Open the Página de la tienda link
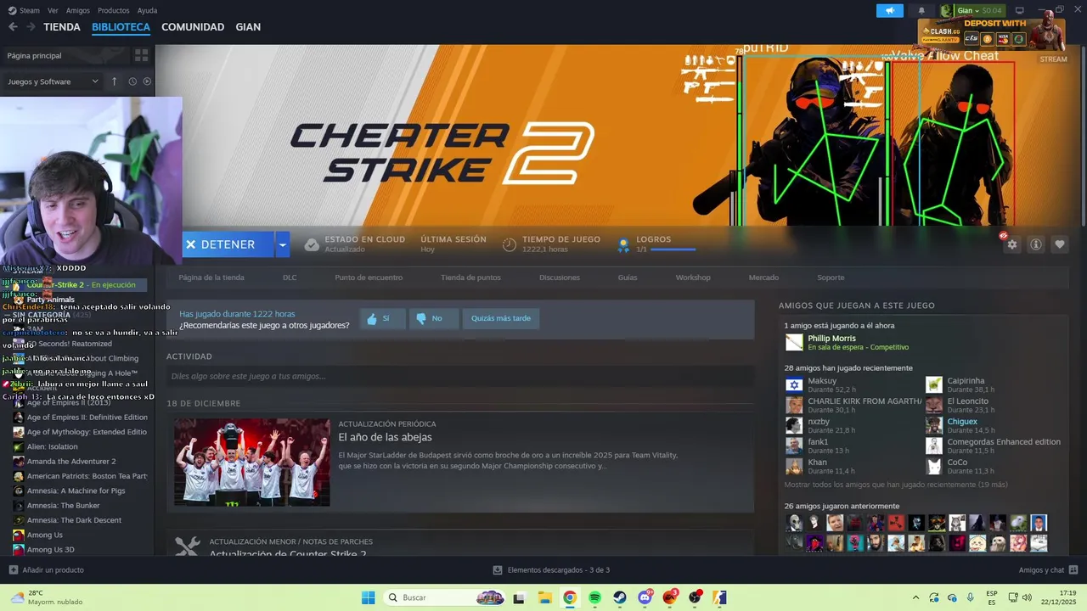 point(211,277)
